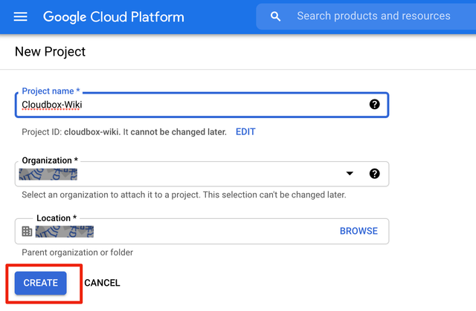Viewport: 476px width, 311px height.
Task: Click 'Select an organization to attach' helper text
Action: click(x=184, y=194)
